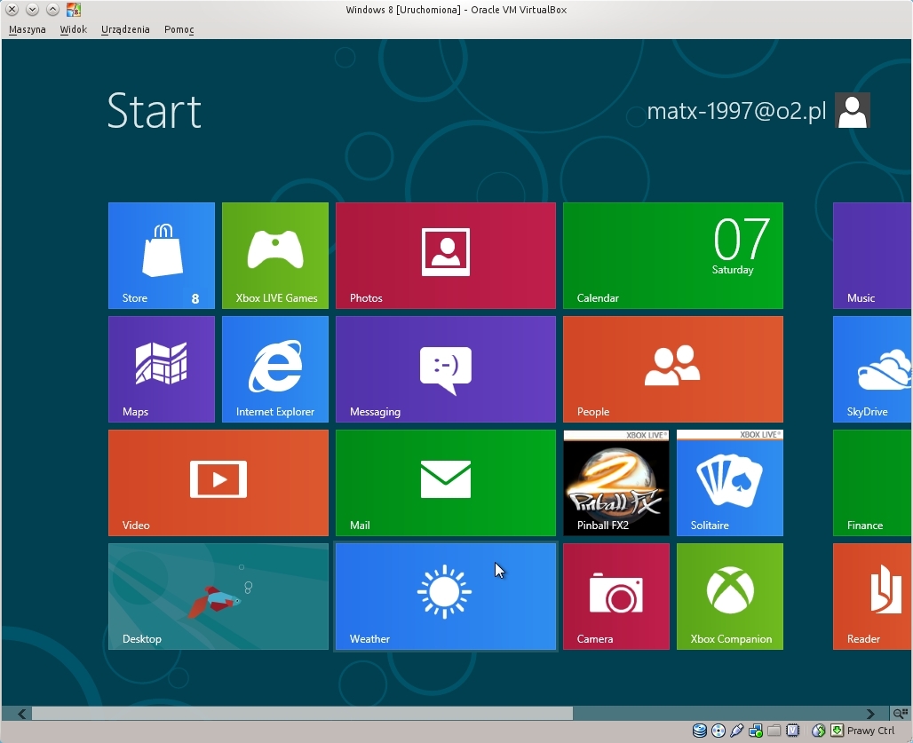Image resolution: width=913 pixels, height=743 pixels.
Task: Launch the Video tile
Action: [x=218, y=483]
